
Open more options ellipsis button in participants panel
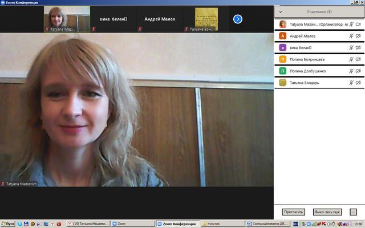[x=353, y=212]
